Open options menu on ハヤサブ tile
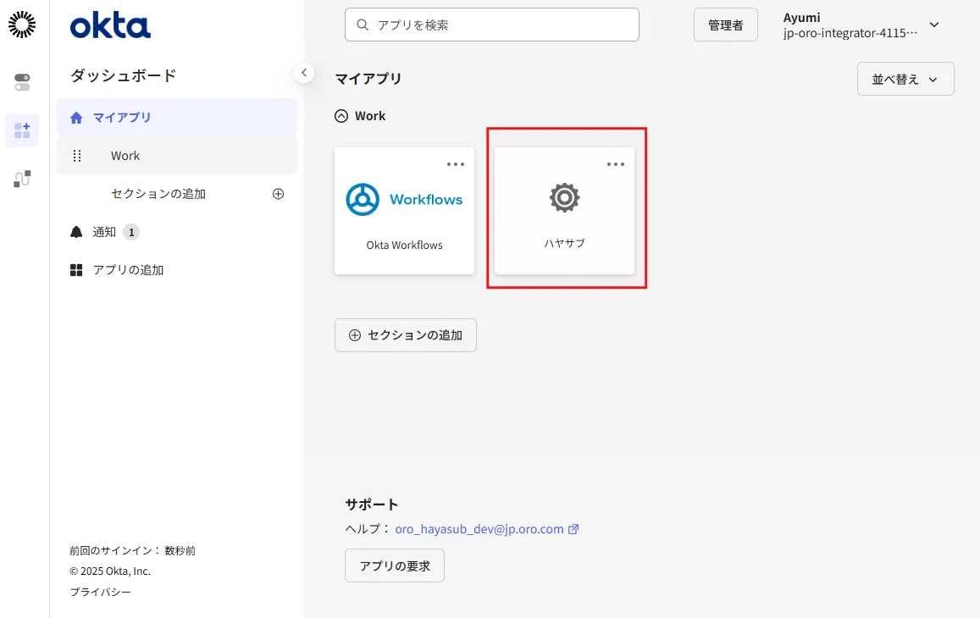 (x=616, y=164)
